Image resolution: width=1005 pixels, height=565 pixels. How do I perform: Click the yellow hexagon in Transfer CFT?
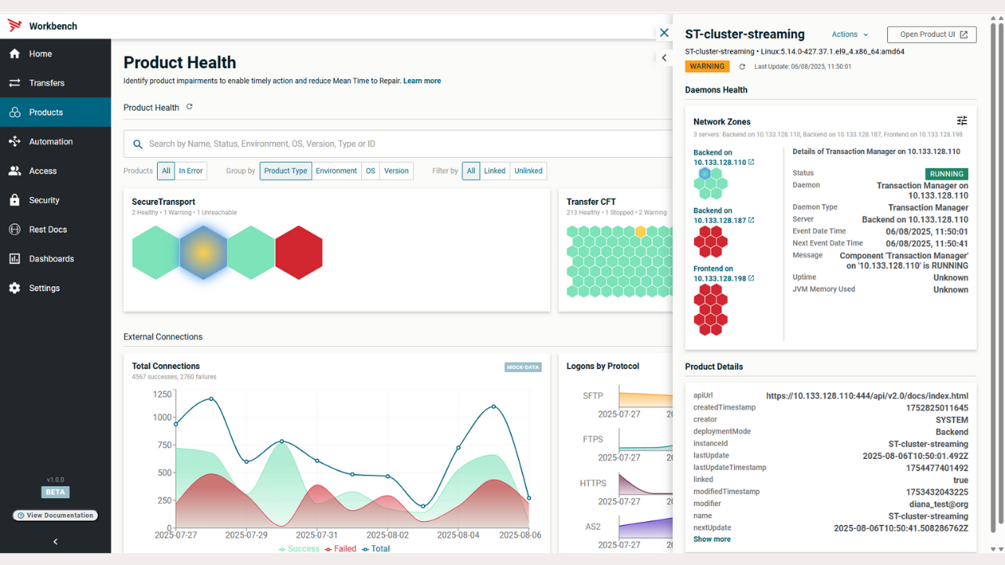click(641, 232)
